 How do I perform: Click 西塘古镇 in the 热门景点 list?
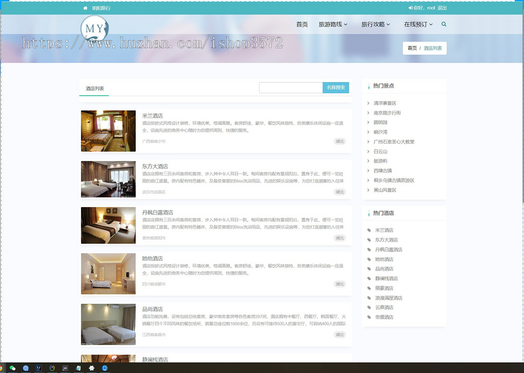pos(383,170)
